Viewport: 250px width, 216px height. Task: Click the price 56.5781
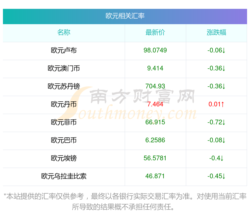(155, 158)
